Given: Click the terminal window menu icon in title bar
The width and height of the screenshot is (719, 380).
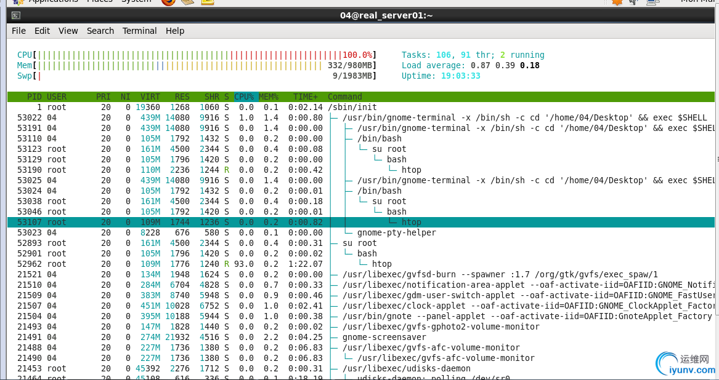Looking at the screenshot, I should (15, 15).
